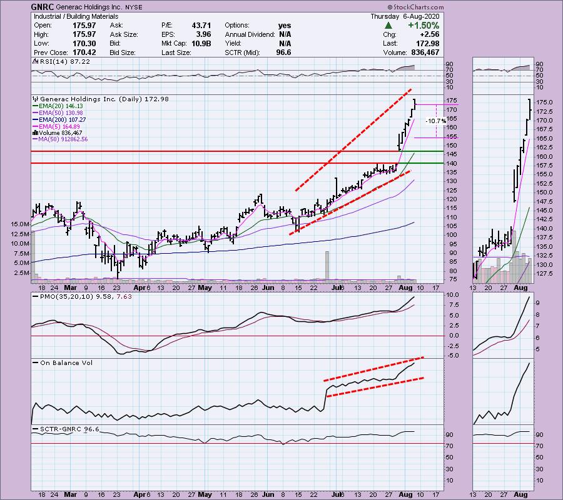Viewport: 563px width, 500px height.
Task: Click the Open value 175.97
Action: [84, 26]
